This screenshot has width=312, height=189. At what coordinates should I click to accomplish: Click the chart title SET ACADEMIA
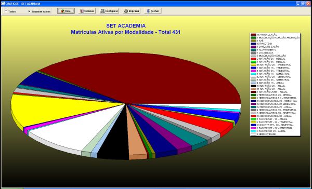click(x=126, y=25)
